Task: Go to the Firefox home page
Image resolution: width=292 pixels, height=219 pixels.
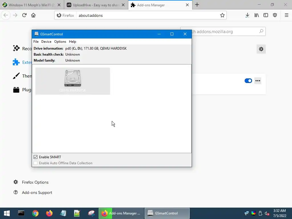Action: [33, 15]
